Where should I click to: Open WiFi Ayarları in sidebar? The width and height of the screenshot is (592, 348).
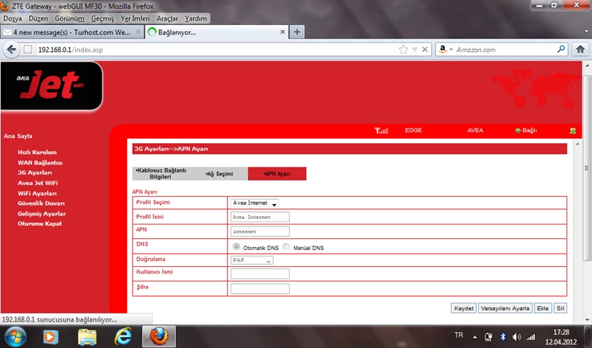point(37,193)
